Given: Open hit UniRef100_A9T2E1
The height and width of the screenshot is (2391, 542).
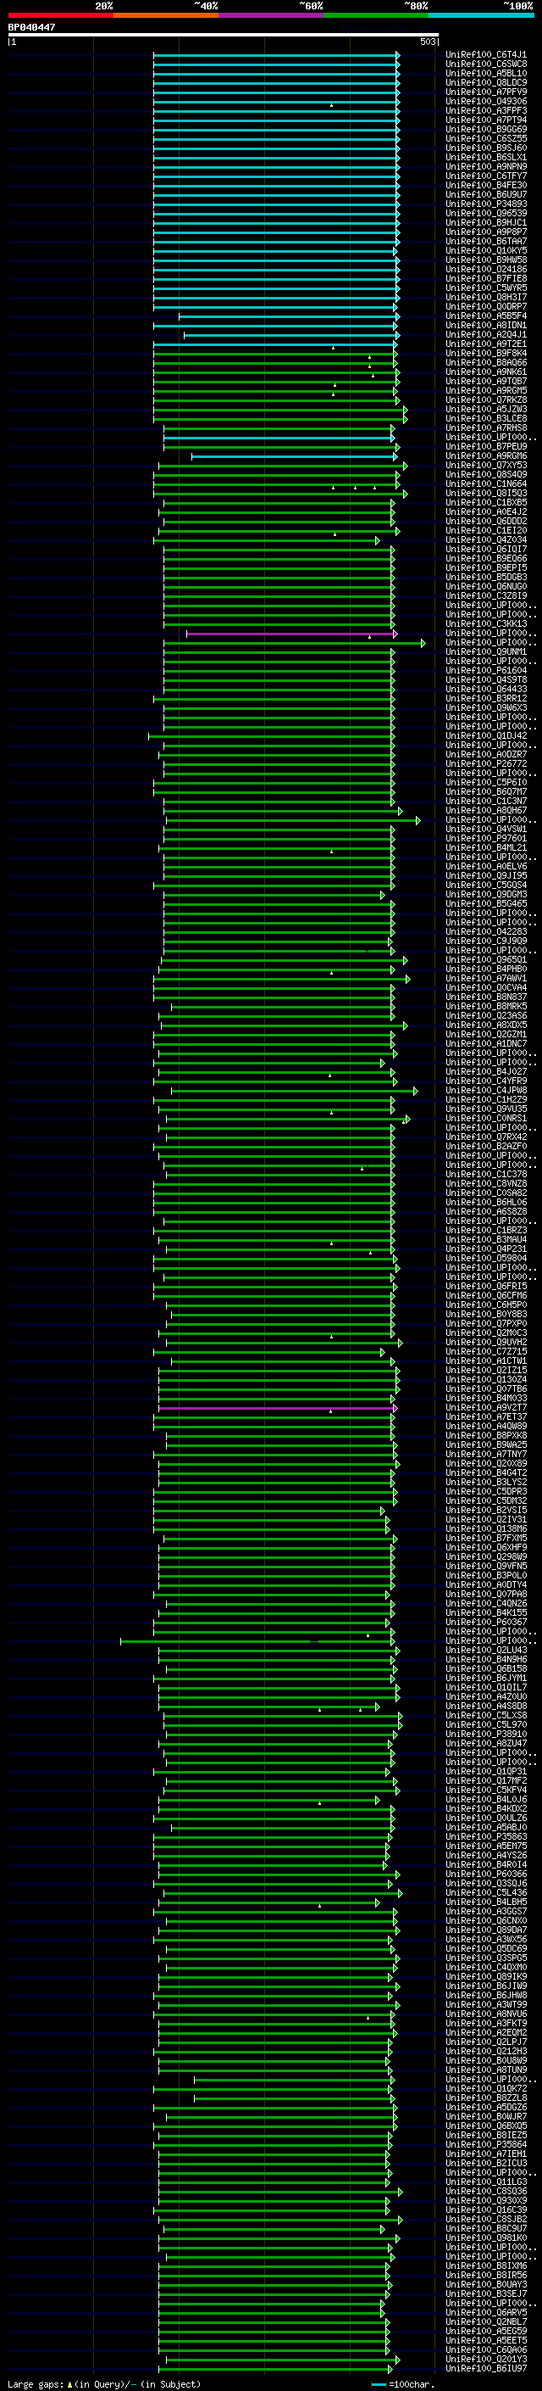Looking at the screenshot, I should [x=486, y=344].
